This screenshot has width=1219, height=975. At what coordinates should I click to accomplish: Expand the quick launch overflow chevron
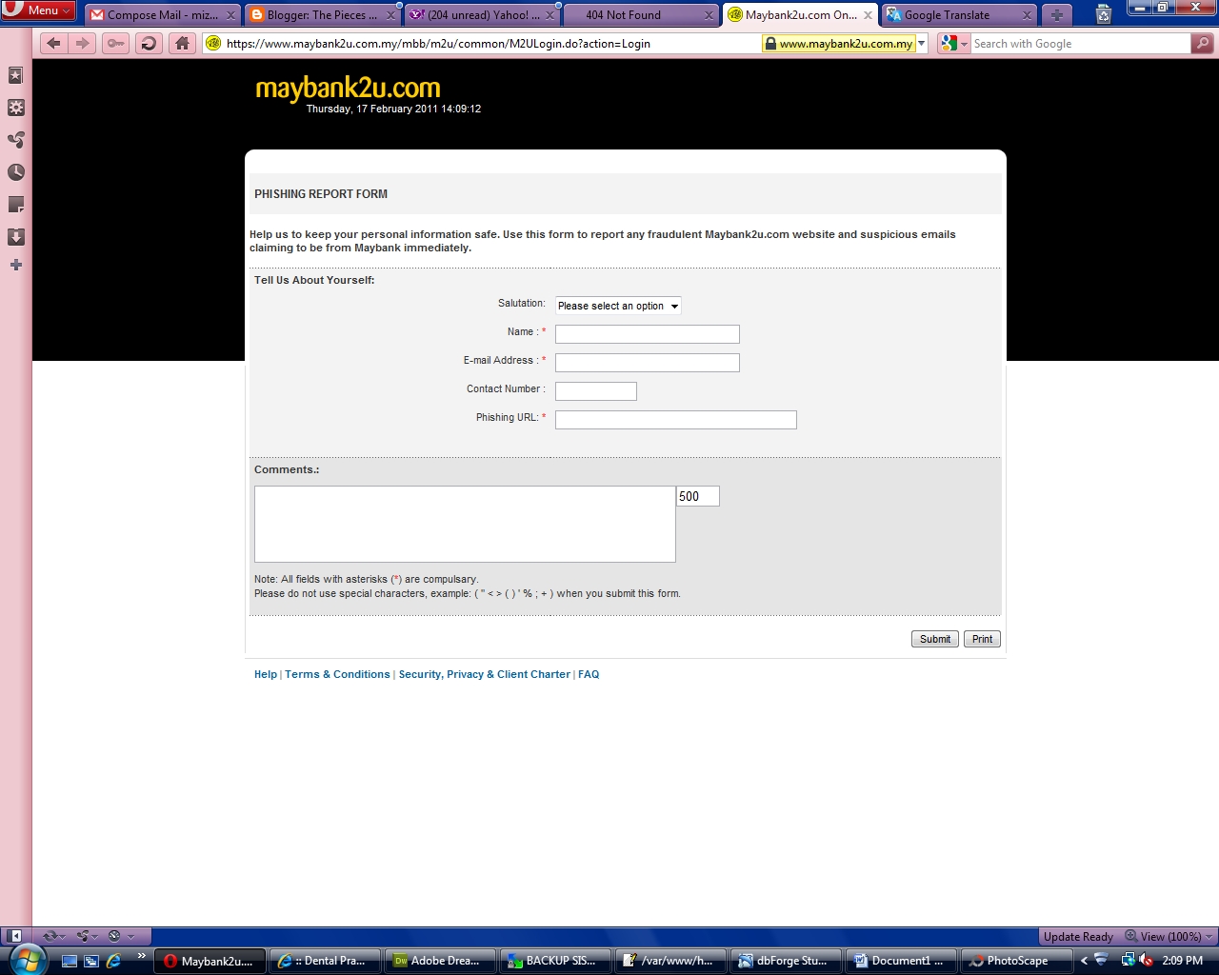tap(142, 956)
